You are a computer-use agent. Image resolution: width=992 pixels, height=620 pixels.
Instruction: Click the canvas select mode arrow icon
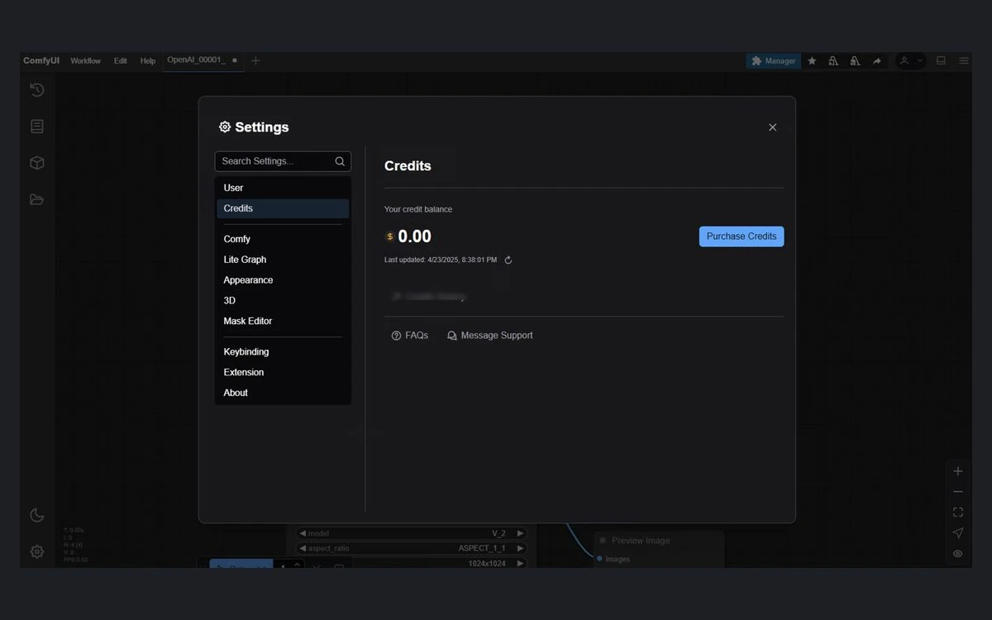coord(958,533)
